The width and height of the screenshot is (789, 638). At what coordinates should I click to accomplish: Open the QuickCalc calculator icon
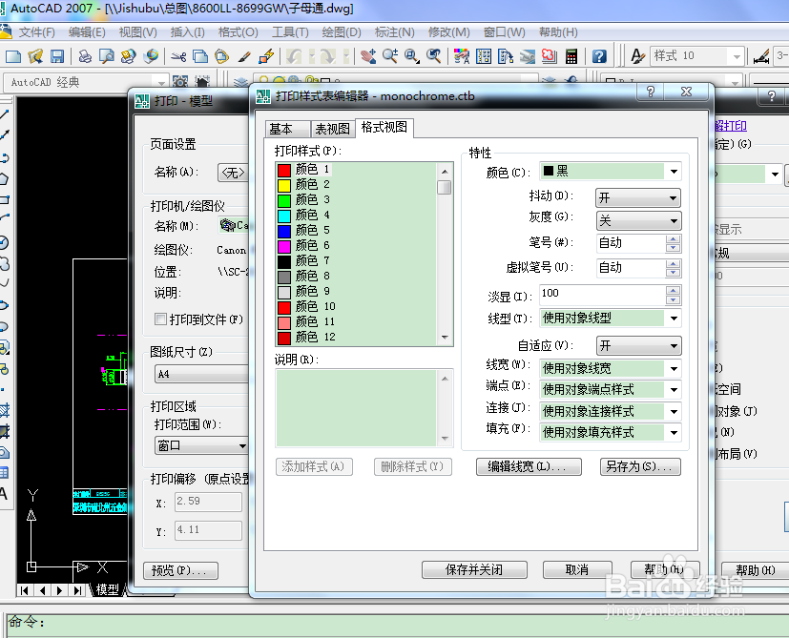coord(571,56)
